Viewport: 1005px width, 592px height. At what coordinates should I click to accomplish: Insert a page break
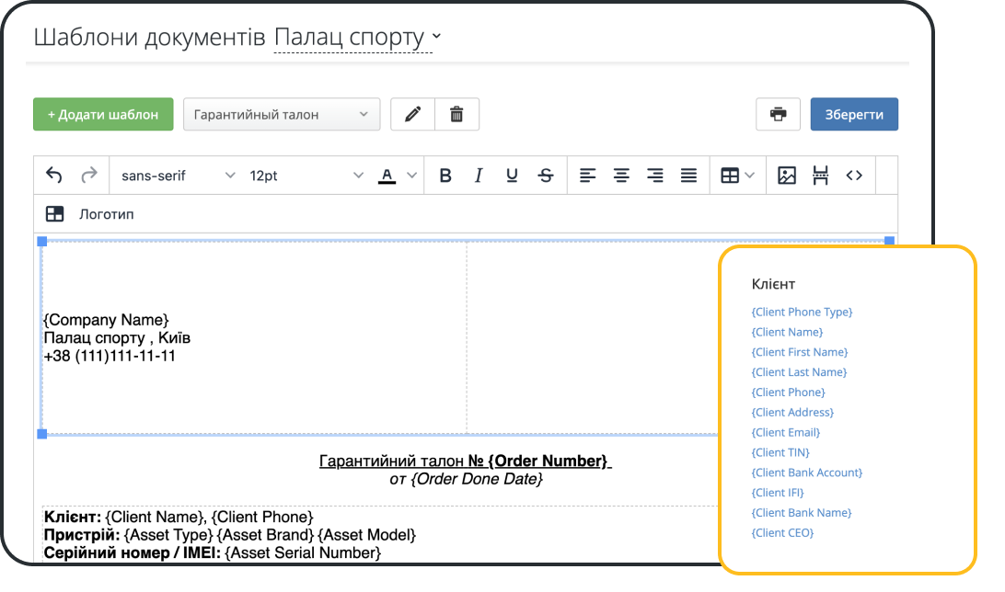coord(819,175)
